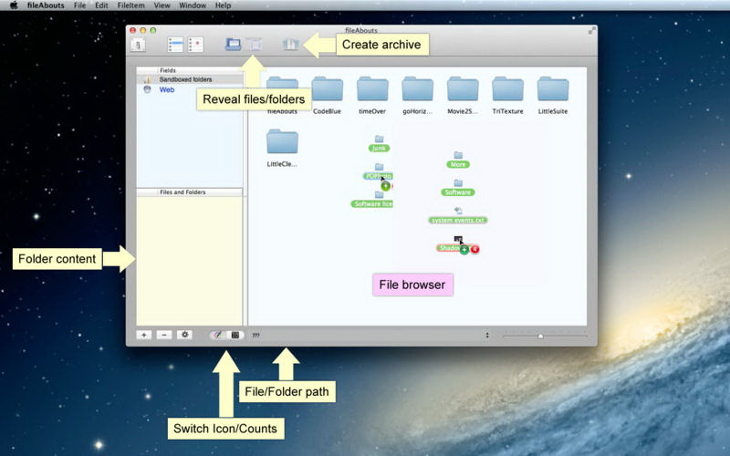730x456 pixels.
Task: Click the LittleSuite folder icon
Action: (553, 89)
